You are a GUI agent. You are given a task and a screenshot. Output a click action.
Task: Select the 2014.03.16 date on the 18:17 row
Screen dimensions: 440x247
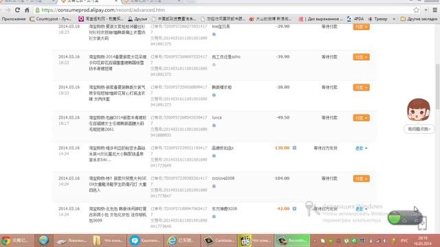coord(69,117)
